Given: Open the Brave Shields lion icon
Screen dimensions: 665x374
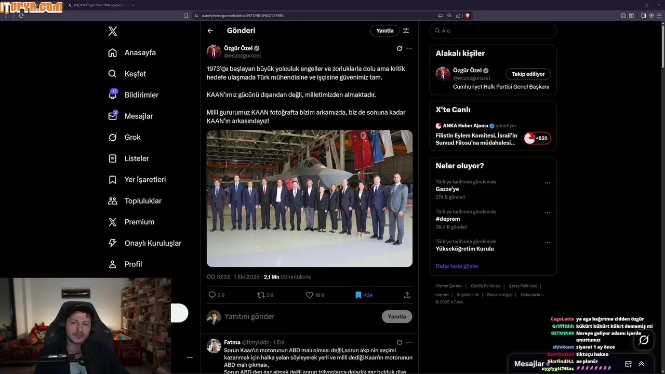Looking at the screenshot, I should [x=468, y=16].
